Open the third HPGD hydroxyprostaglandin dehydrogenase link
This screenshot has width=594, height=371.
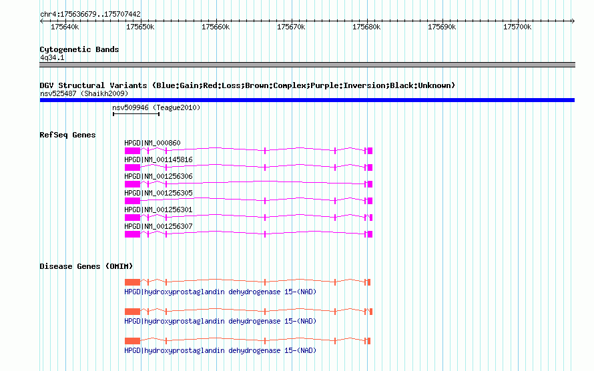tap(220, 350)
